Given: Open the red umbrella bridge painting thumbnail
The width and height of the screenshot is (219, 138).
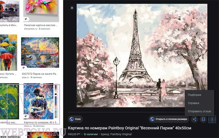Looking at the screenshot, I should [x=10, y=11].
